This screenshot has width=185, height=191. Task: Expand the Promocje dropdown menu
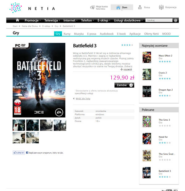[32, 20]
